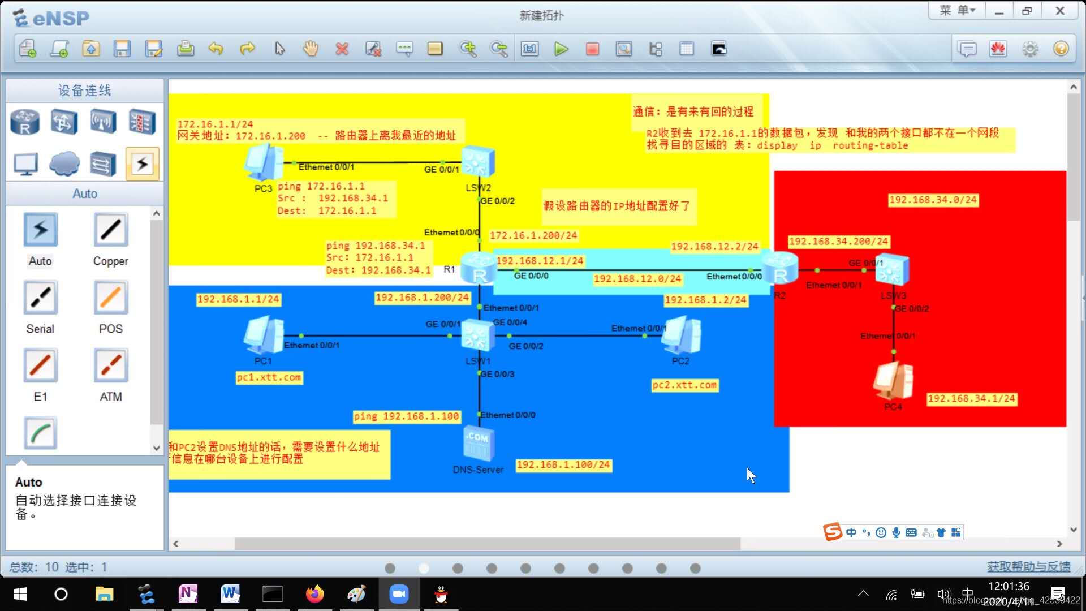The height and width of the screenshot is (611, 1086).
Task: Open Word from the taskbar
Action: coord(230,594)
